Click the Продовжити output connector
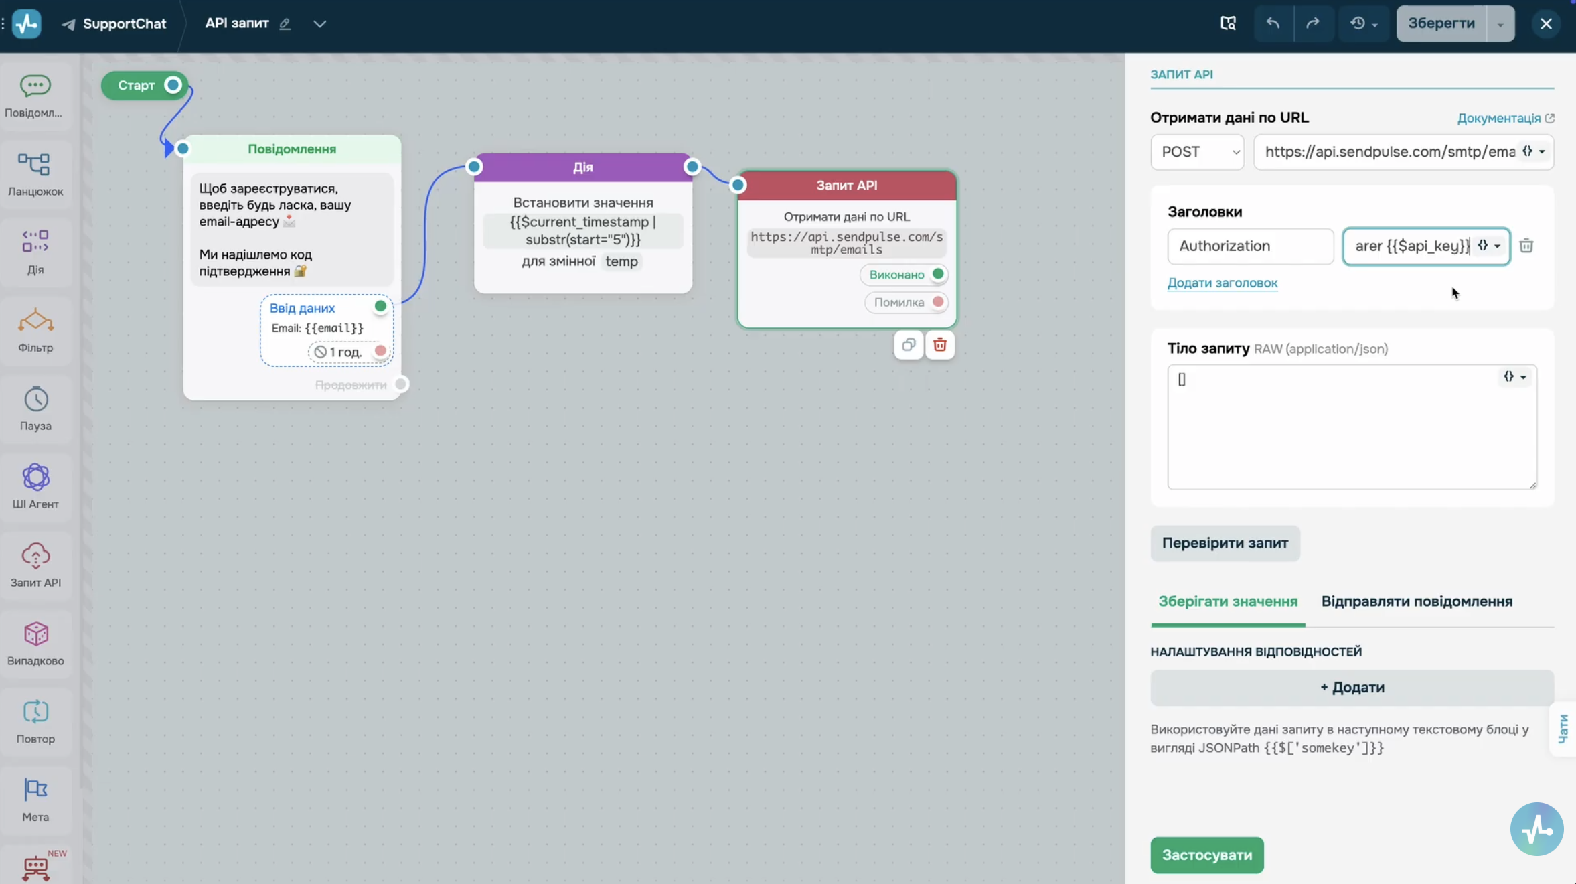1576x884 pixels. (x=400, y=384)
